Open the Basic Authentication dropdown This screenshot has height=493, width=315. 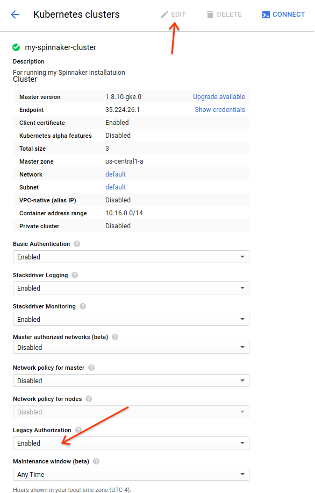click(131, 257)
